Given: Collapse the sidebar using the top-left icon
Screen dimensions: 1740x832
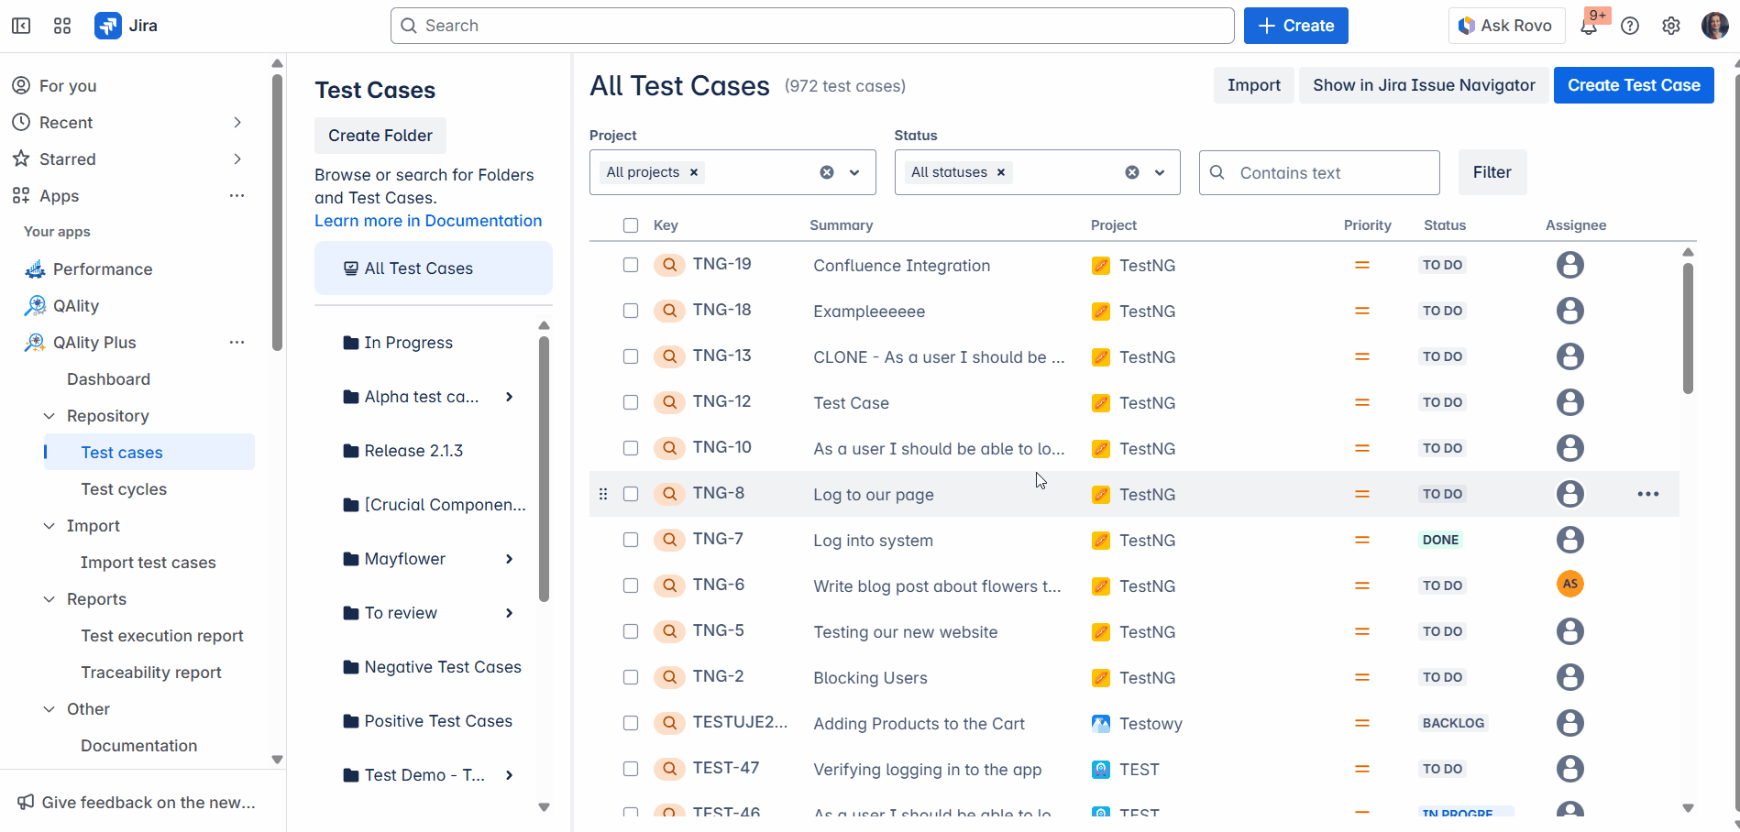Looking at the screenshot, I should click(21, 26).
